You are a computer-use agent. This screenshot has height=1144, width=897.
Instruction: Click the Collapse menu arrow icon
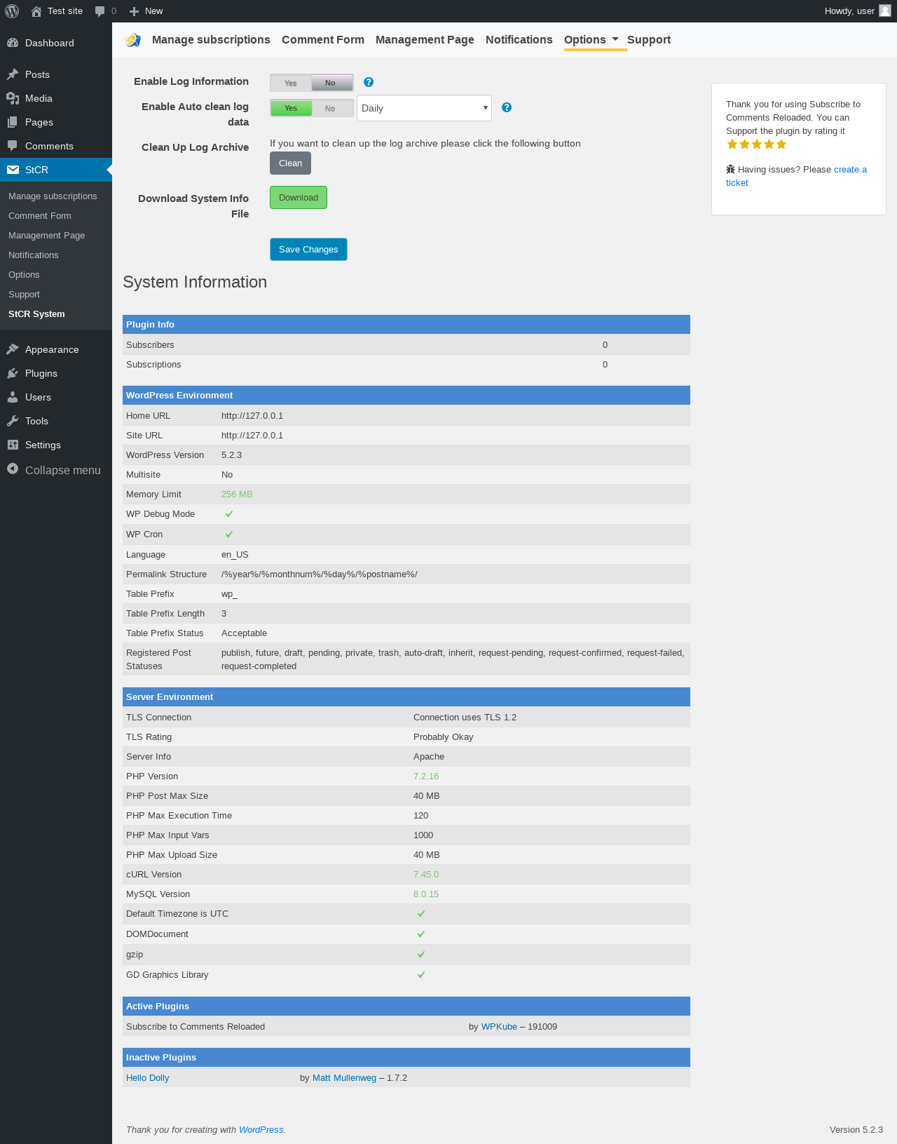tap(13, 469)
